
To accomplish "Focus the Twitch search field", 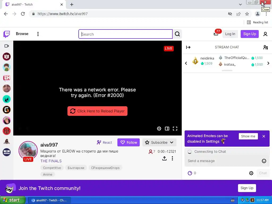I will (125, 34).
